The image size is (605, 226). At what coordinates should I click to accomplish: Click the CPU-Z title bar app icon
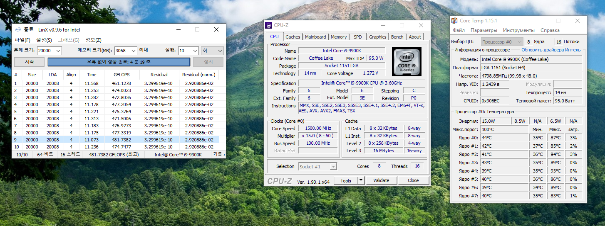coord(269,25)
